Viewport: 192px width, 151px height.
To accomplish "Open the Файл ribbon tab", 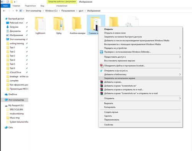I will coord(5,6).
